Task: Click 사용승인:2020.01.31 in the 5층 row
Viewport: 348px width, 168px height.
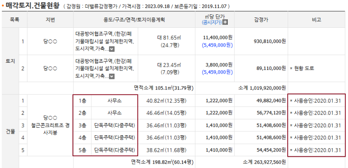Action: click(x=317, y=150)
